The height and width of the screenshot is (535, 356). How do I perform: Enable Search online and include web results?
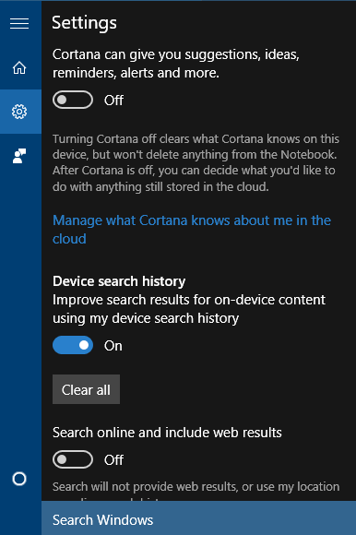73,459
